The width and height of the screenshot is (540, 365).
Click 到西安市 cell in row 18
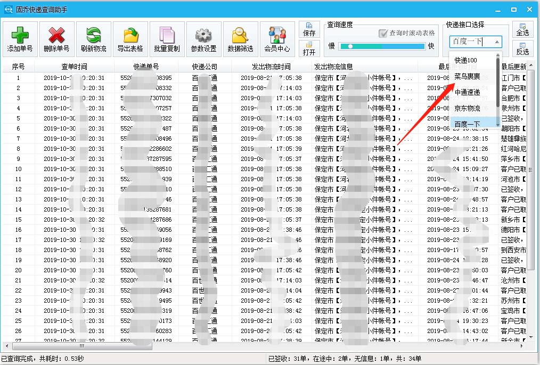pos(513,250)
